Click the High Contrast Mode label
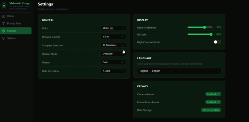Image resolution: width=249 pixels, height=122 pixels. [149, 42]
